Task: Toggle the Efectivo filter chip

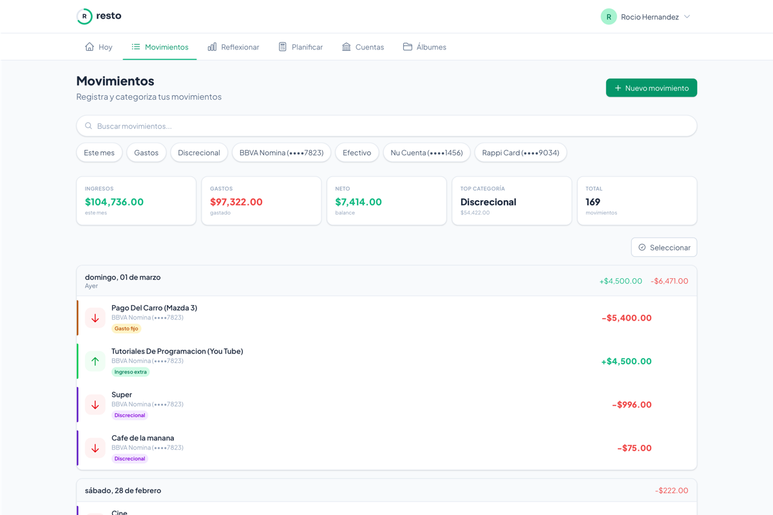Action: [x=357, y=153]
